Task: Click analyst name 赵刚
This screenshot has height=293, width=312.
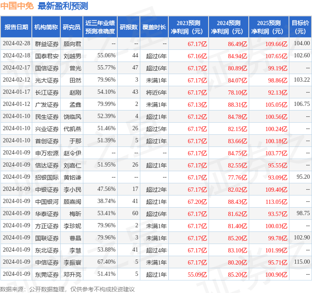Action: pyautogui.click(x=75, y=93)
